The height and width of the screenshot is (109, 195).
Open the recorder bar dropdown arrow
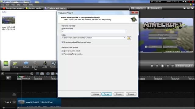pyautogui.click(x=183, y=2)
